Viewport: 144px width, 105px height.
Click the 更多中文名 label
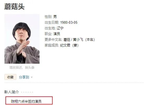pyautogui.click(x=54, y=40)
